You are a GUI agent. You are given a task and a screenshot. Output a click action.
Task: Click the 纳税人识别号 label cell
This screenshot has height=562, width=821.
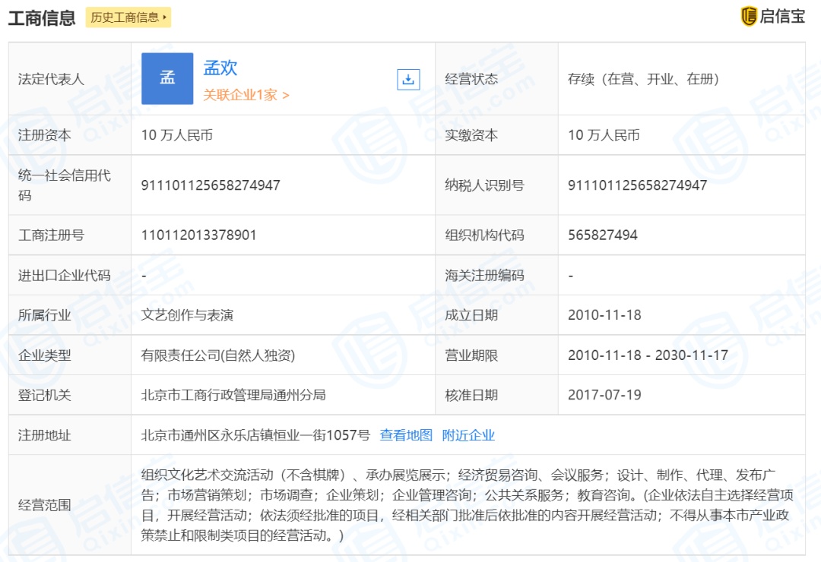pos(496,185)
